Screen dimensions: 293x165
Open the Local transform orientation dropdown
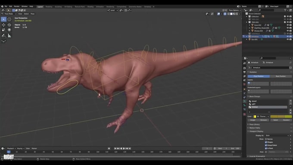(113, 10)
